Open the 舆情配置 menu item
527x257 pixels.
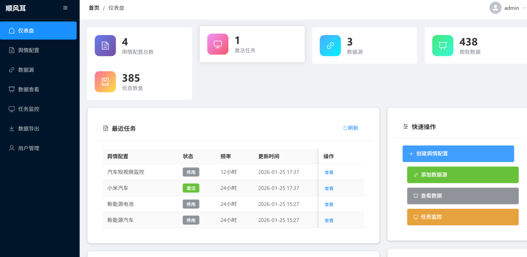click(x=39, y=50)
